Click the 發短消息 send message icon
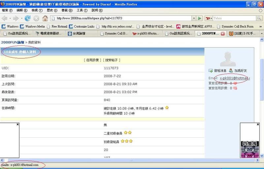The image size is (264, 169). coord(211,70)
